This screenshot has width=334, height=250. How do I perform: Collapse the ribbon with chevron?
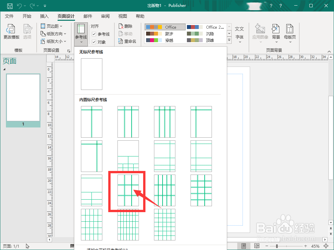[x=329, y=51]
